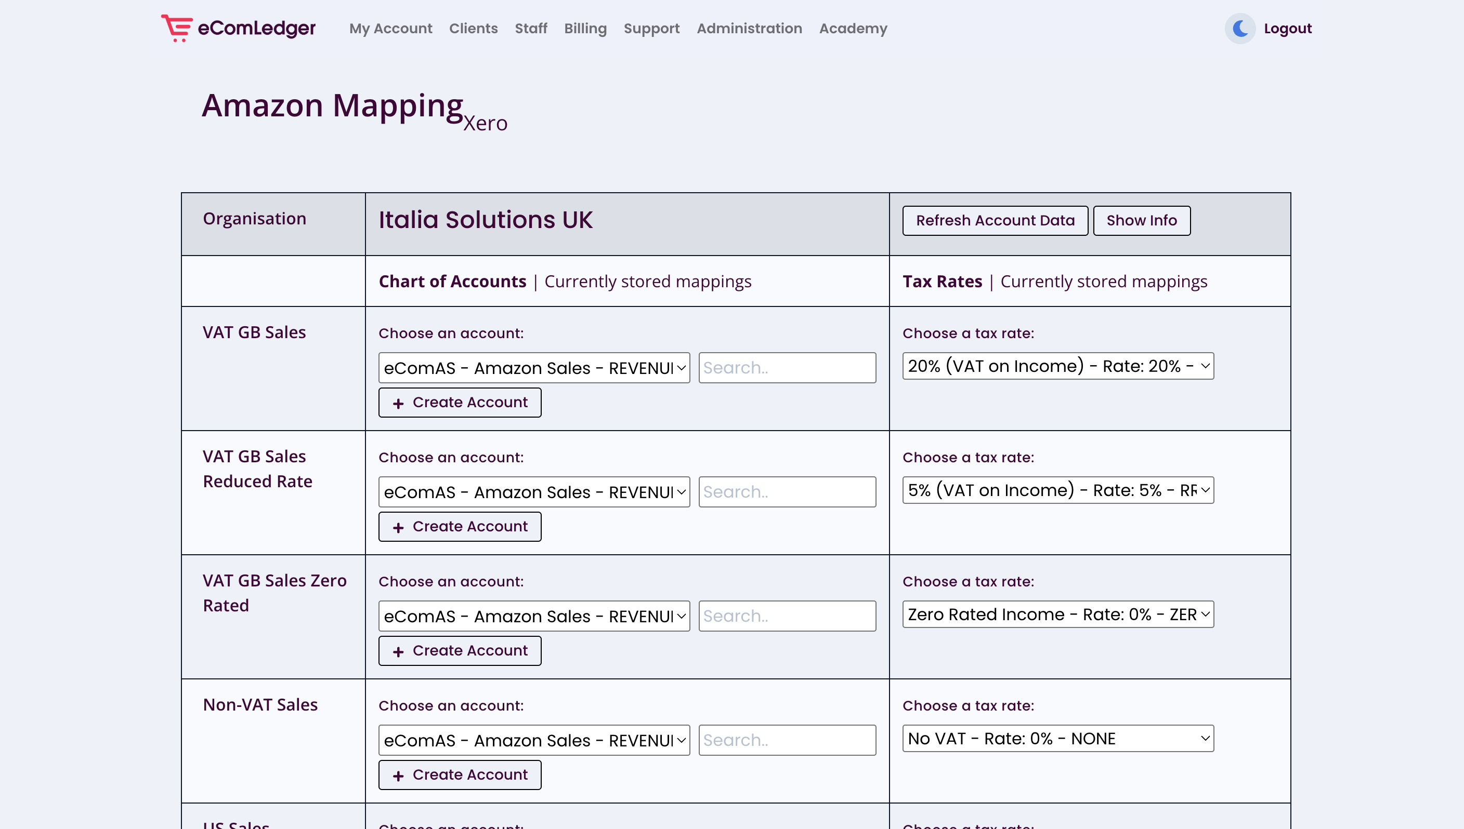
Task: Click the plus icon for Zero Rated account
Action: 398,651
